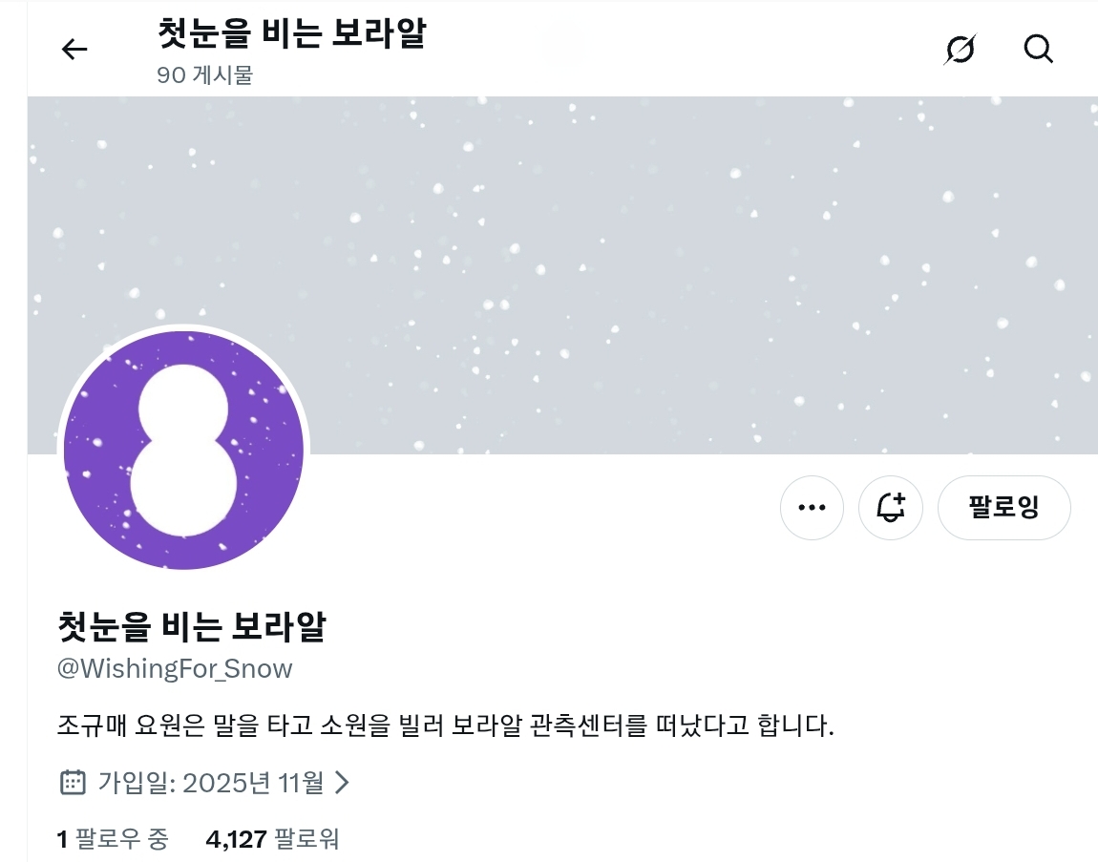Toggle post notifications with the bell icon
The height and width of the screenshot is (862, 1098).
click(891, 508)
